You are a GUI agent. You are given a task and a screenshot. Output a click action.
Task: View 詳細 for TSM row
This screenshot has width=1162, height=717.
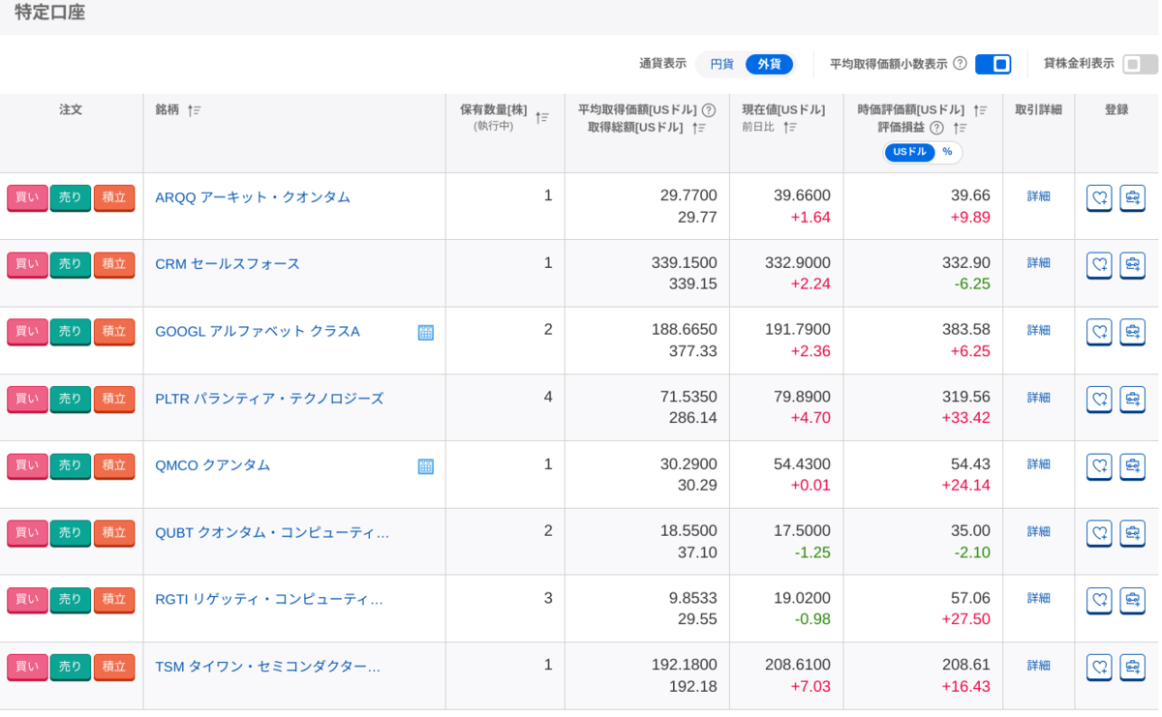pyautogui.click(x=1038, y=666)
